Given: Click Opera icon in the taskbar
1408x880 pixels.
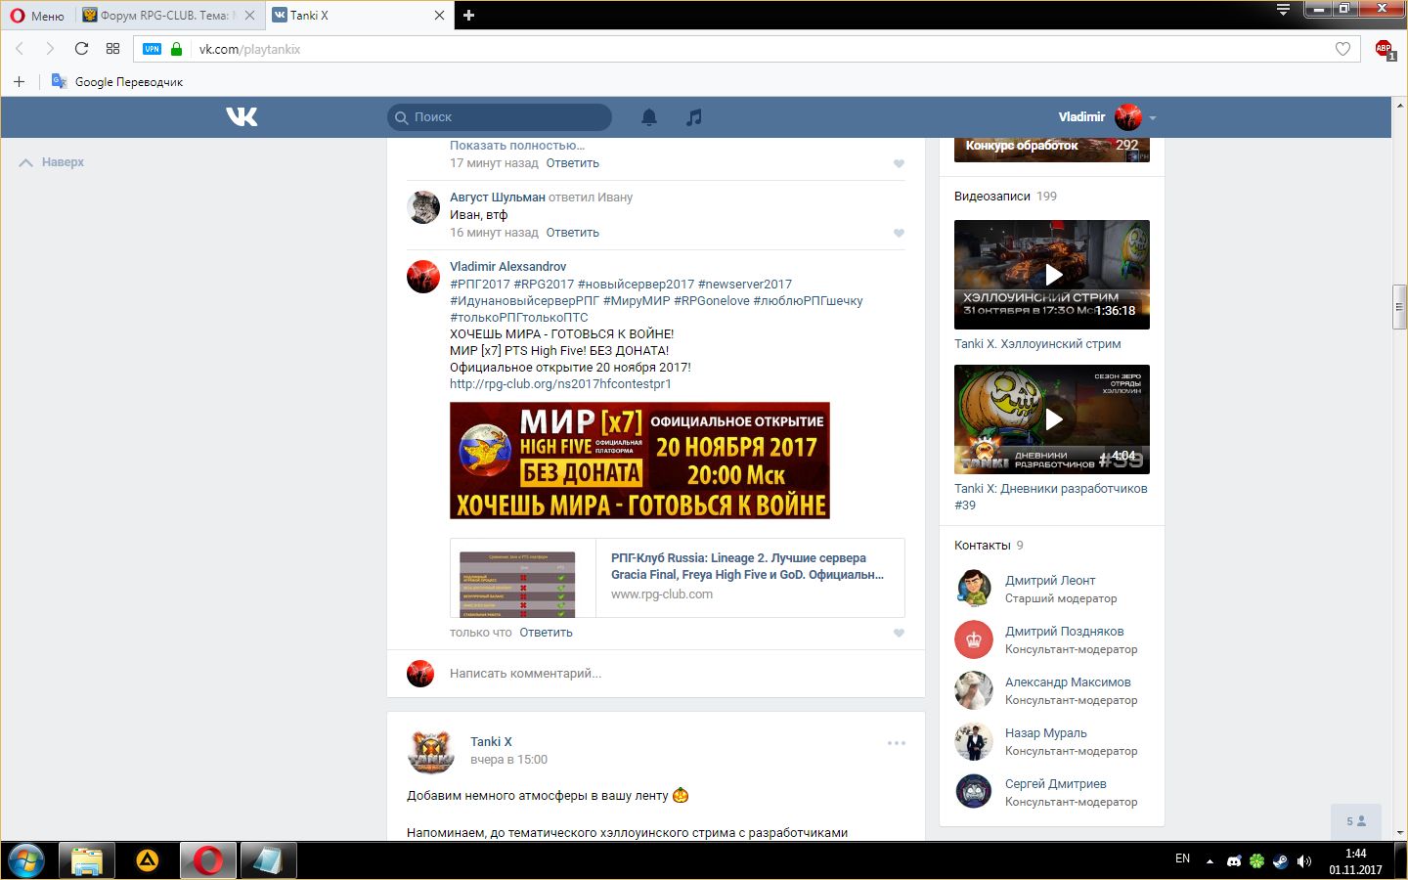Looking at the screenshot, I should point(207,860).
